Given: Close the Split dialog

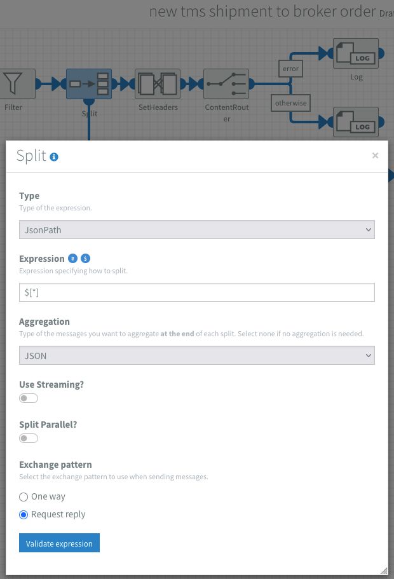Looking at the screenshot, I should 375,155.
